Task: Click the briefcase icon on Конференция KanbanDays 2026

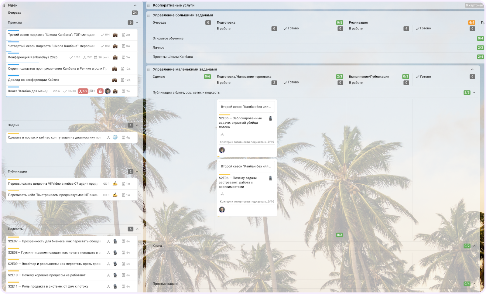Action: point(115,57)
